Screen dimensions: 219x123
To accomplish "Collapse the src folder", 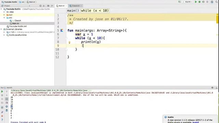I will 4,18.
